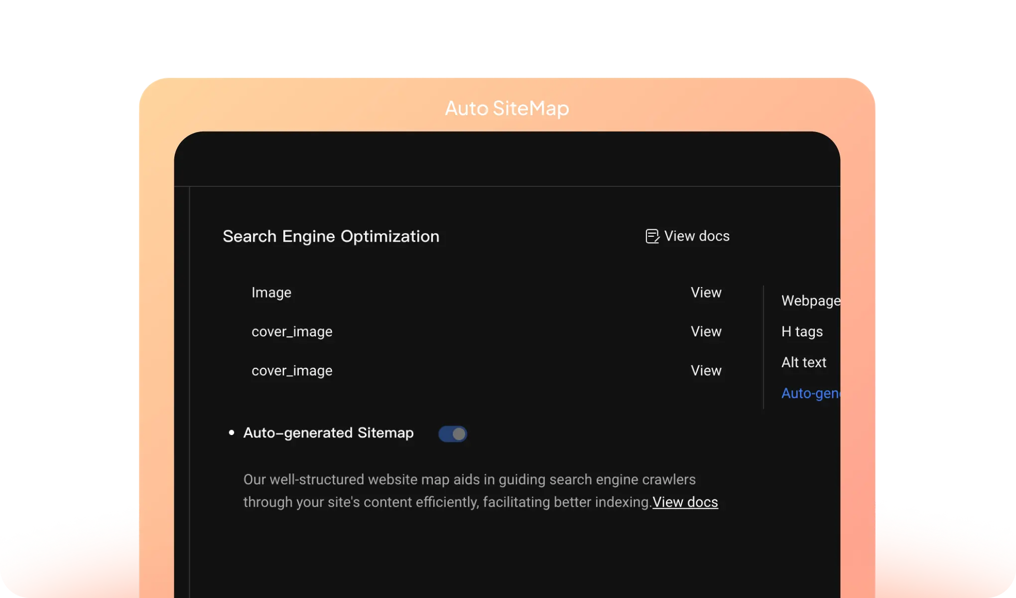Click the Auto-generated Sitemap toggle switch
This screenshot has height=598, width=1016.
pyautogui.click(x=452, y=434)
